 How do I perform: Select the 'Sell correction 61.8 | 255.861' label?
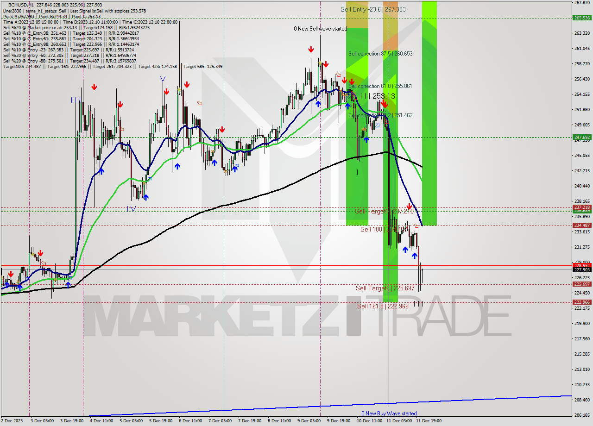point(380,86)
